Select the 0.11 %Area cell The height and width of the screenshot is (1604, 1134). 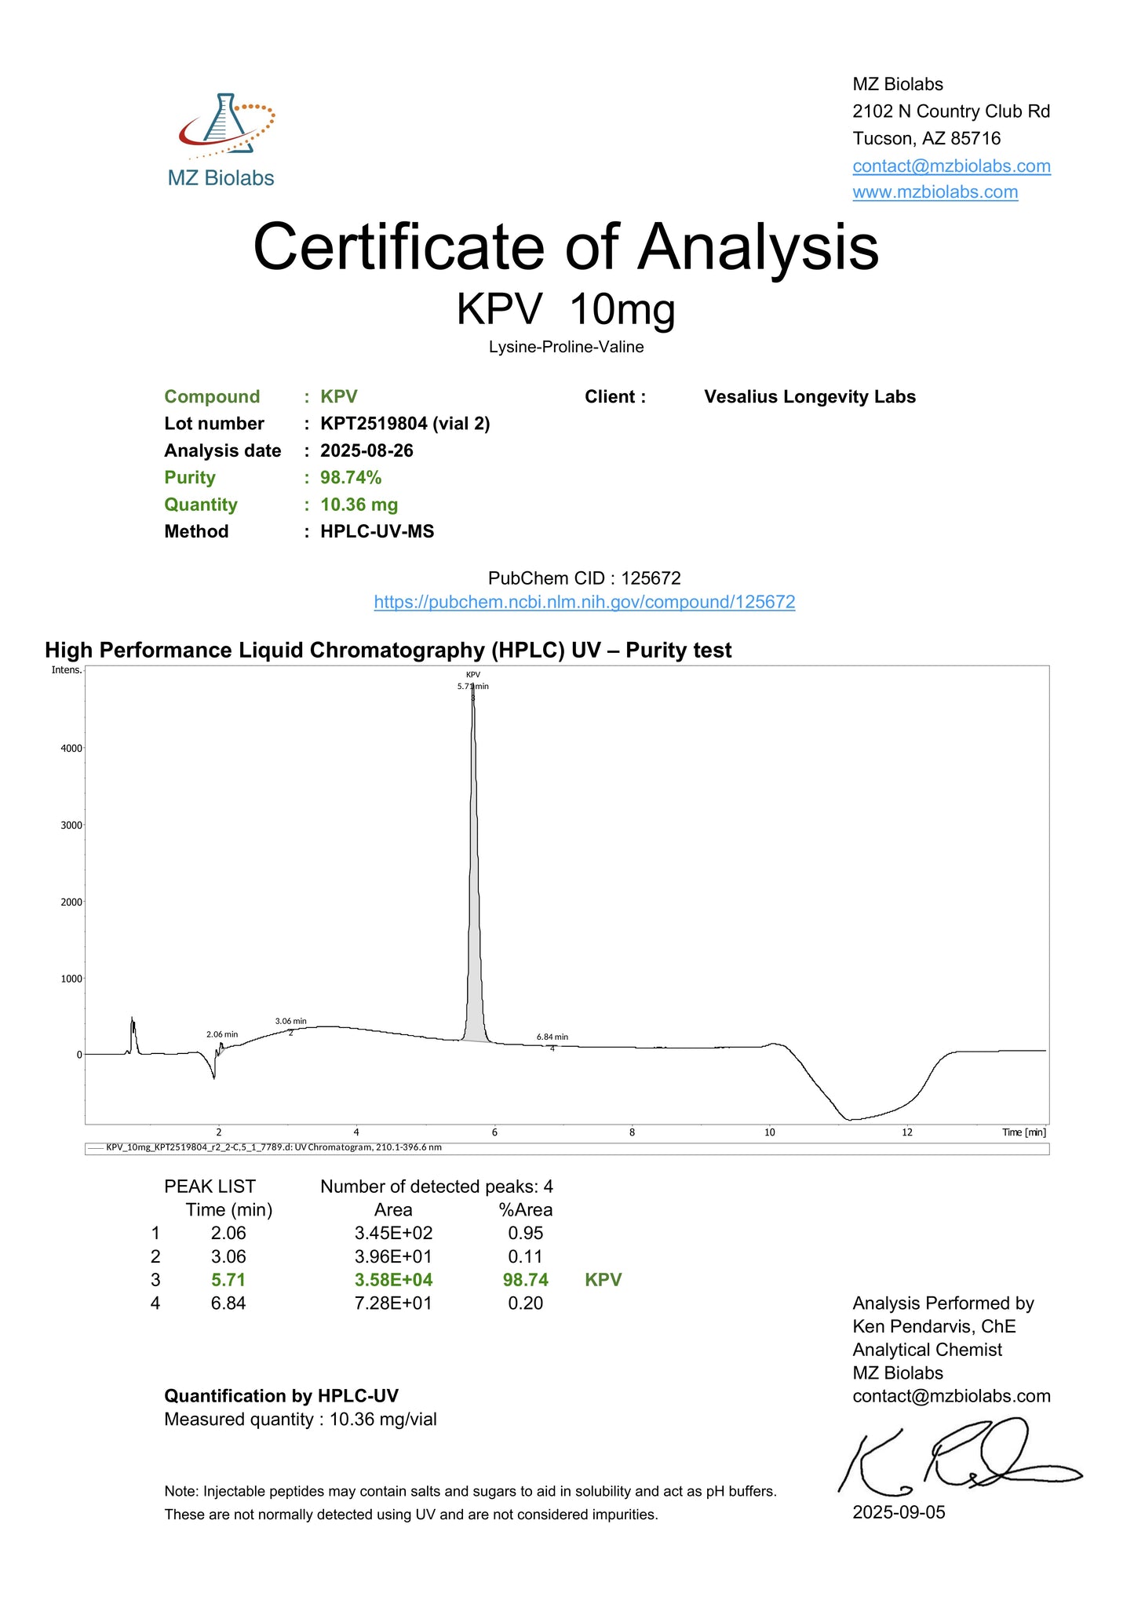(525, 1256)
